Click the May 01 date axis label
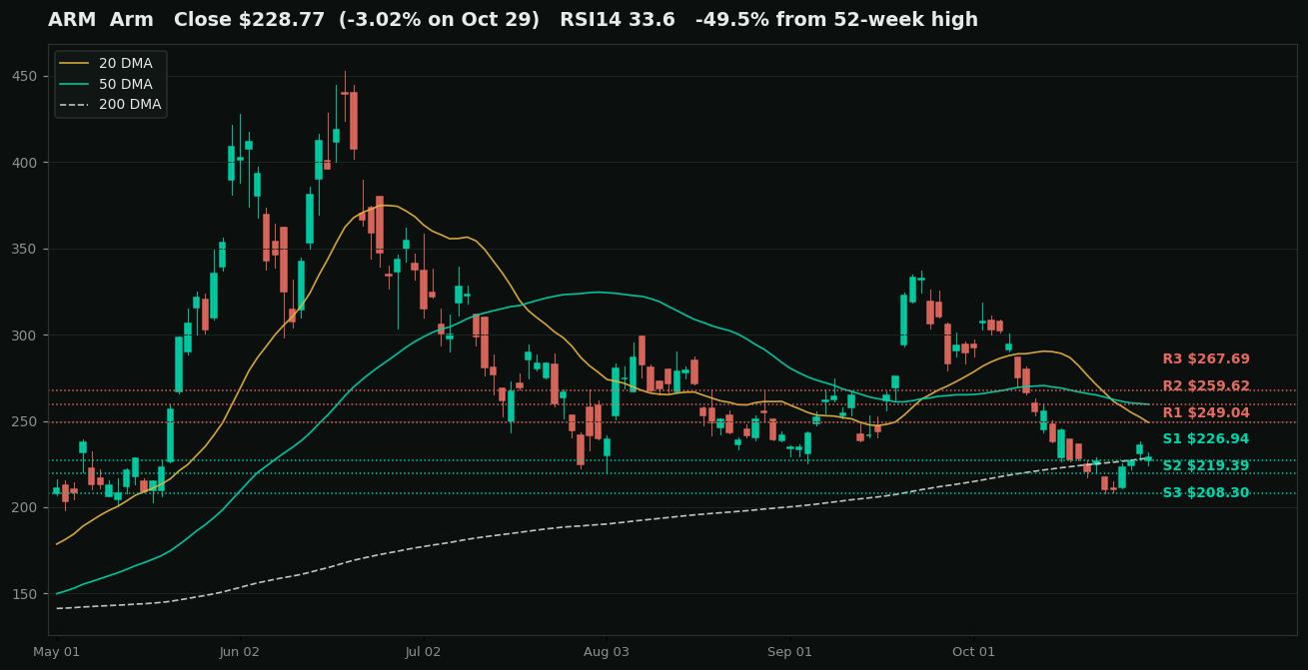Viewport: 1308px width, 670px height. click(x=56, y=652)
